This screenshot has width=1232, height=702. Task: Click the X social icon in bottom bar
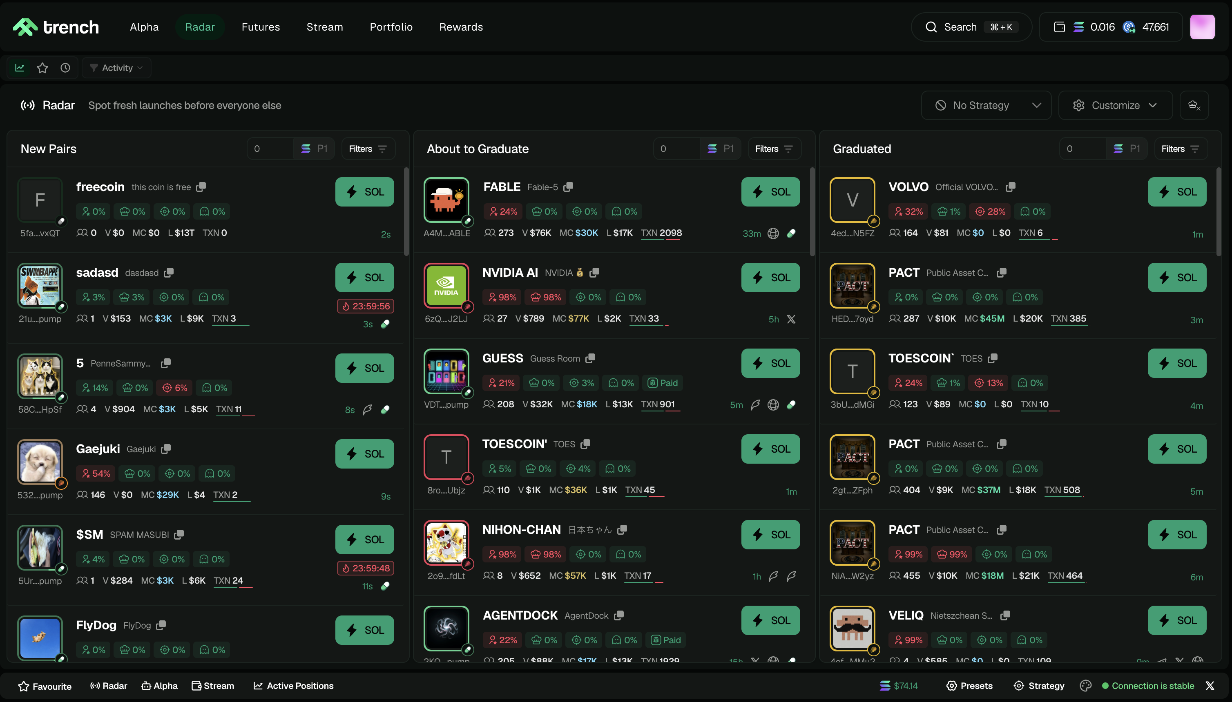point(1210,686)
